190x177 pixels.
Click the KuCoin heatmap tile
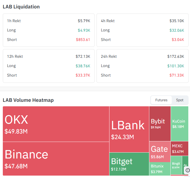point(179,124)
